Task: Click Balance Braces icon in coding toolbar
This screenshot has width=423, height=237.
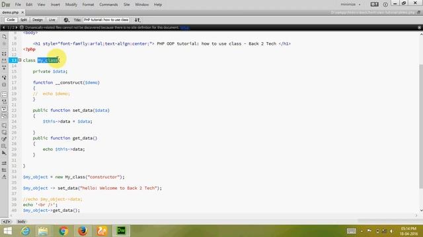Action: 4,85
